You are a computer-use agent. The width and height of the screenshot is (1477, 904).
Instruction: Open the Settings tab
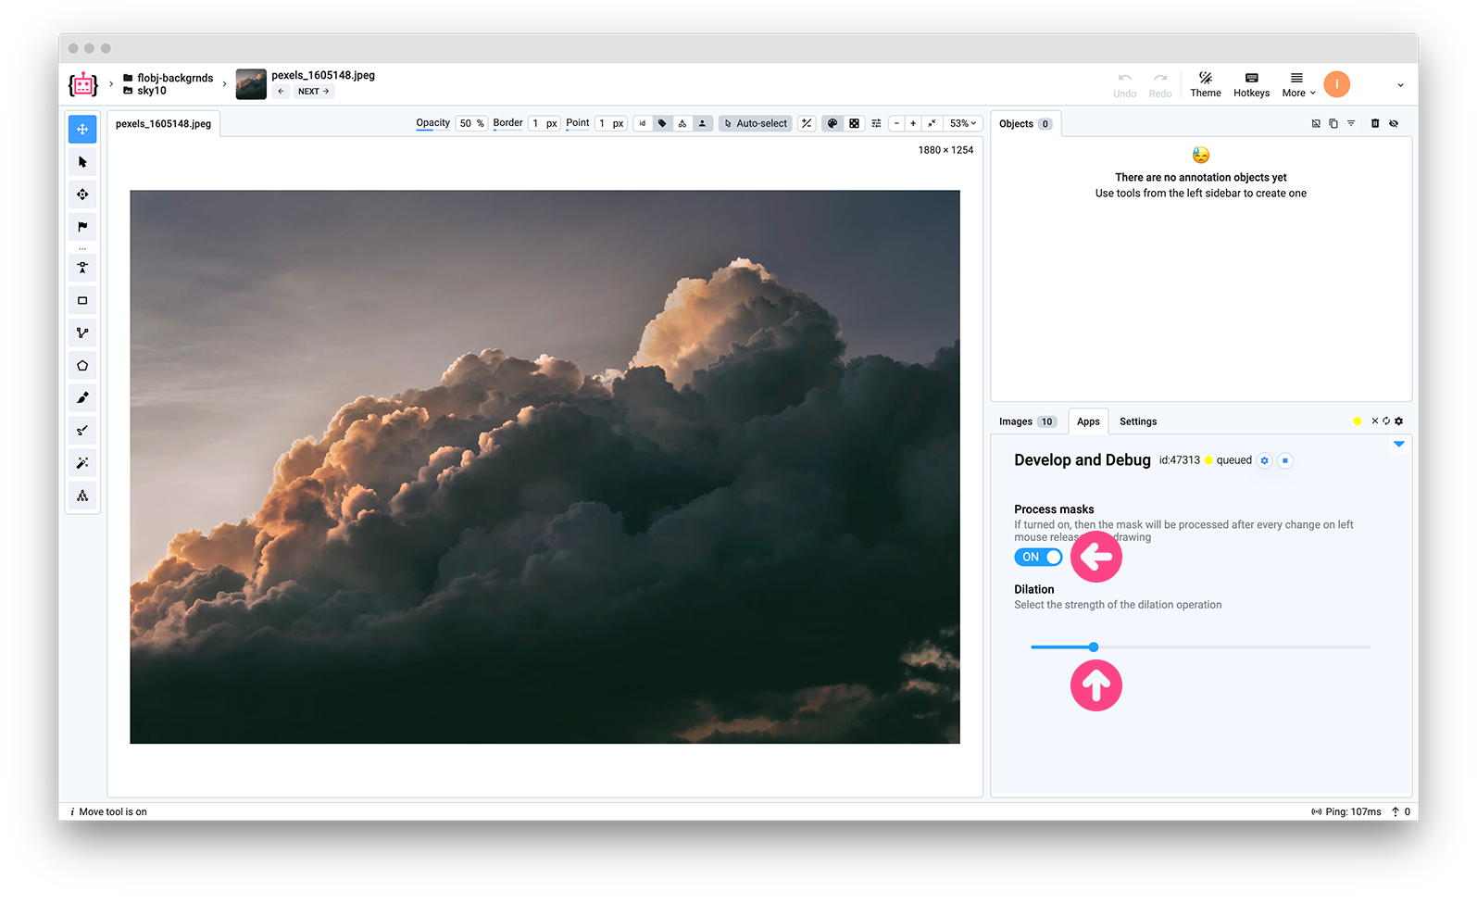tap(1137, 422)
